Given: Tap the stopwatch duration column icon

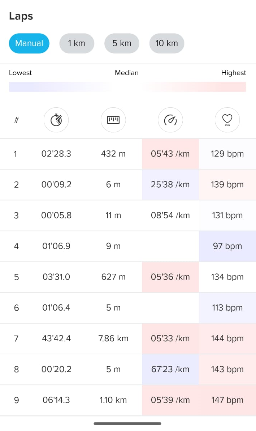Looking at the screenshot, I should coord(56,120).
